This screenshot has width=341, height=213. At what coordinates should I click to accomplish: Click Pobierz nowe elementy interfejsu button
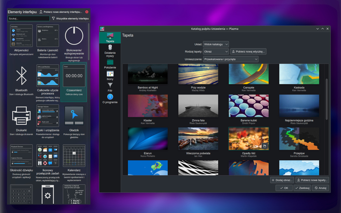[61, 12]
